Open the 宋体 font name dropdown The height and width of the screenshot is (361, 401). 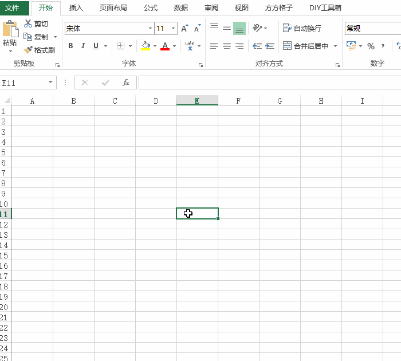coord(150,28)
